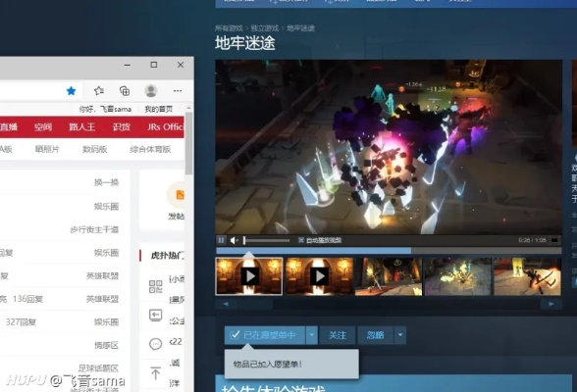Open the browser Settings and more (…) menu
The image size is (577, 392).
[x=178, y=90]
